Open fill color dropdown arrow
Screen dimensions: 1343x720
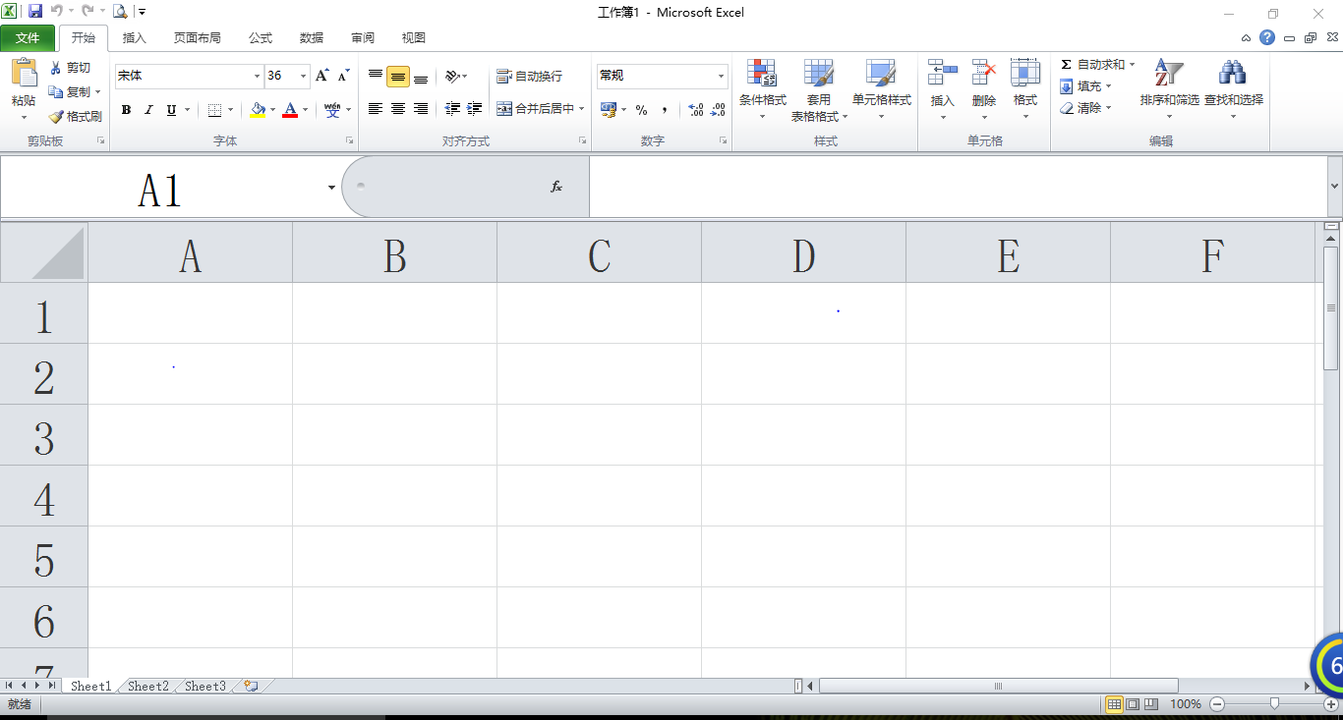272,110
